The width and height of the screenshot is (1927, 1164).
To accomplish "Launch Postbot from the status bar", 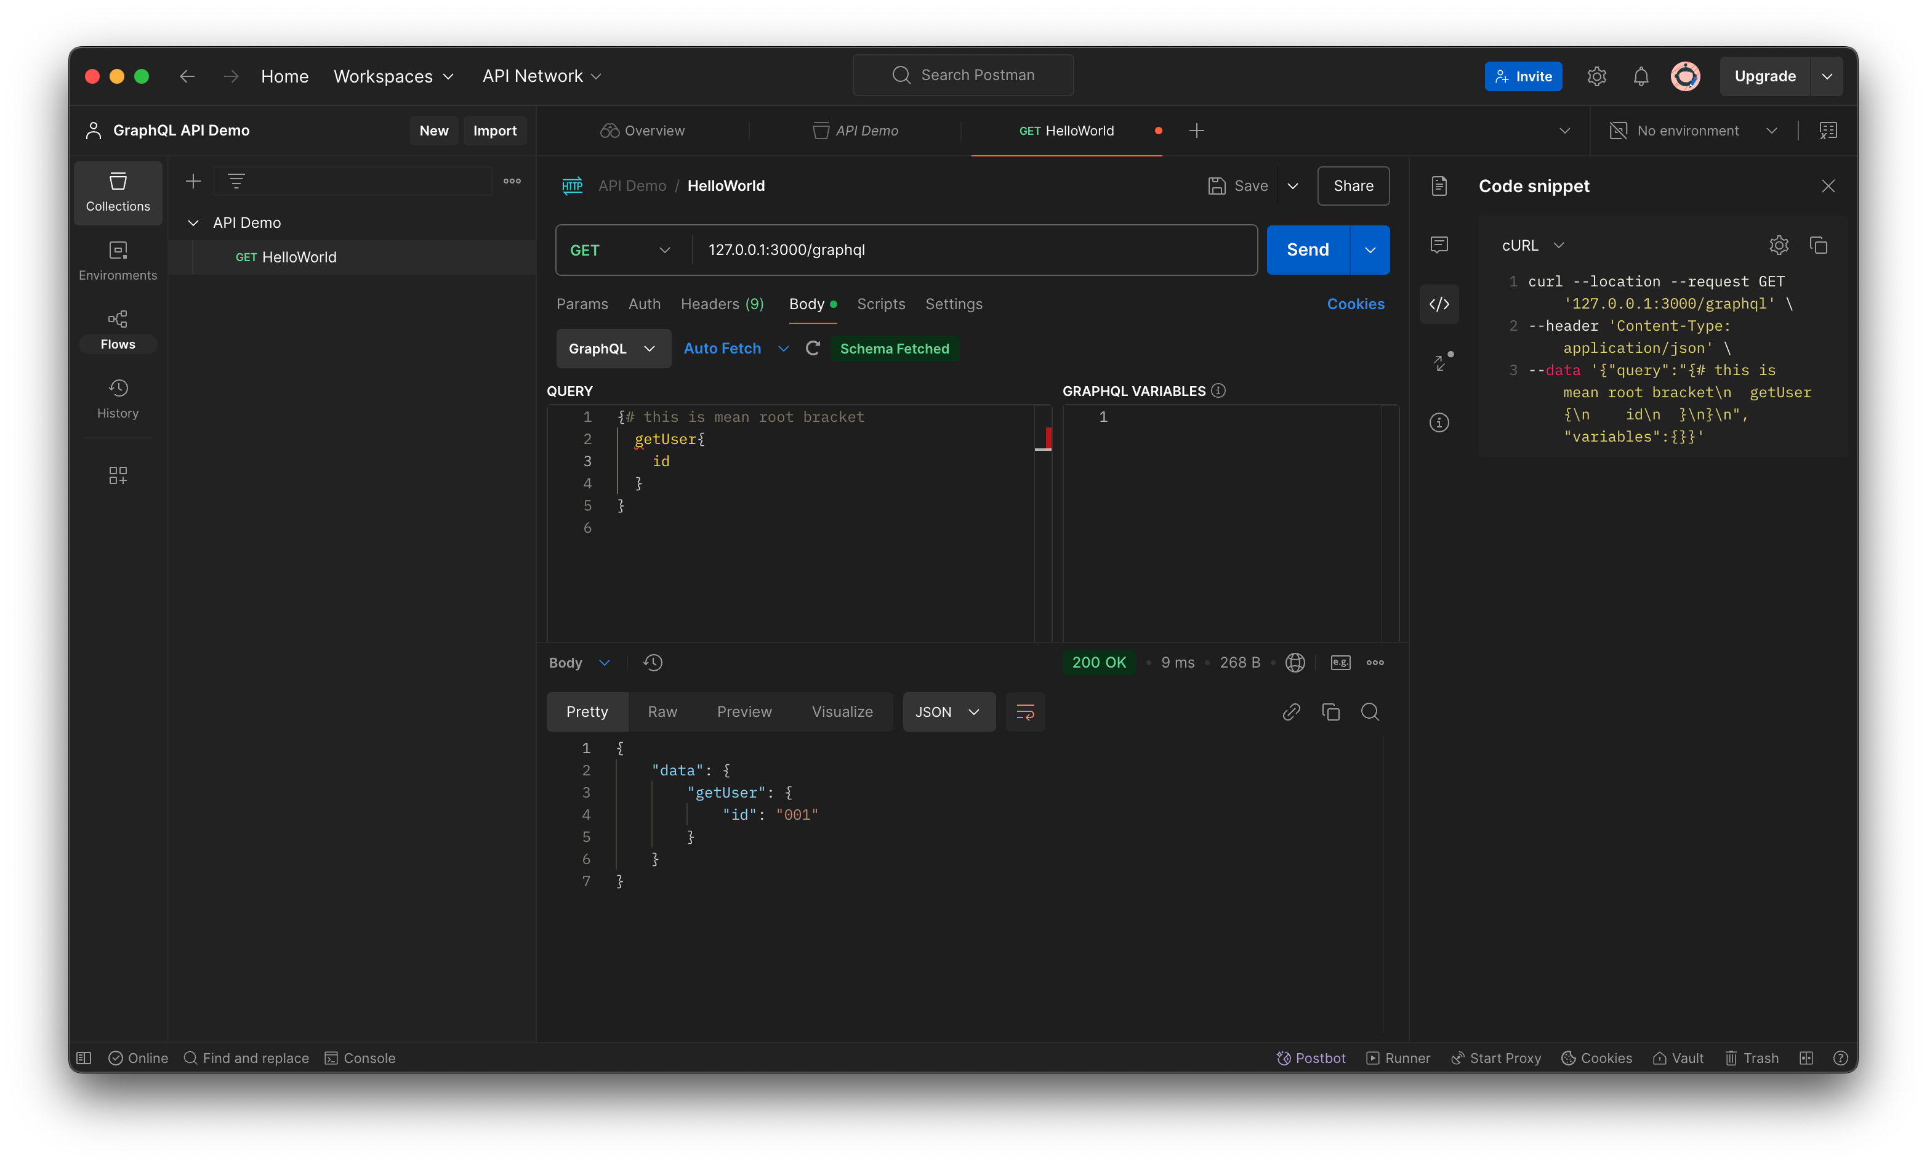I will click(x=1310, y=1057).
